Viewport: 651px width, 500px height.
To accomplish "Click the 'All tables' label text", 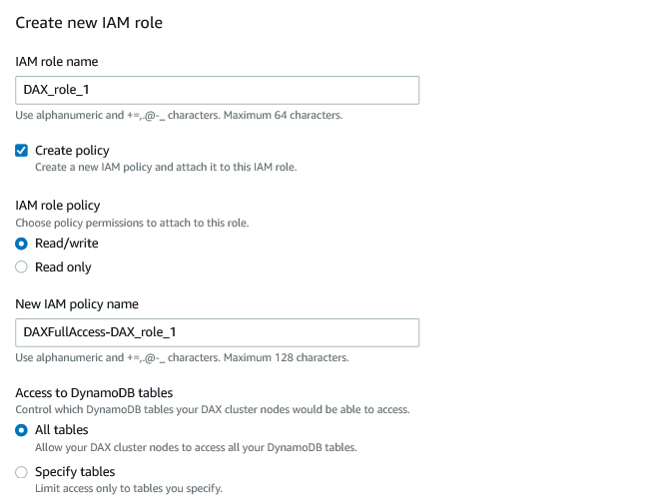I will (62, 430).
